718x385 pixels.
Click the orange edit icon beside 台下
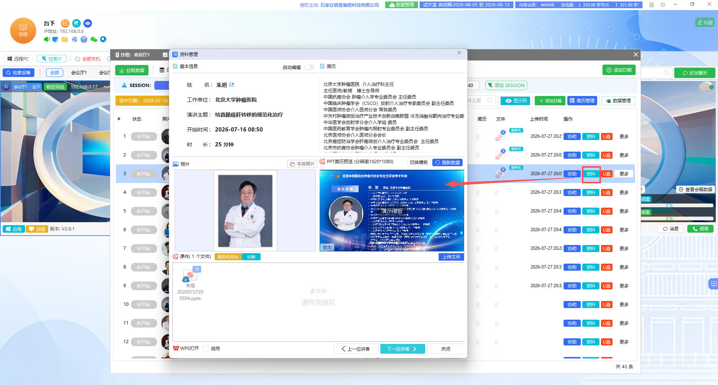pos(65,23)
